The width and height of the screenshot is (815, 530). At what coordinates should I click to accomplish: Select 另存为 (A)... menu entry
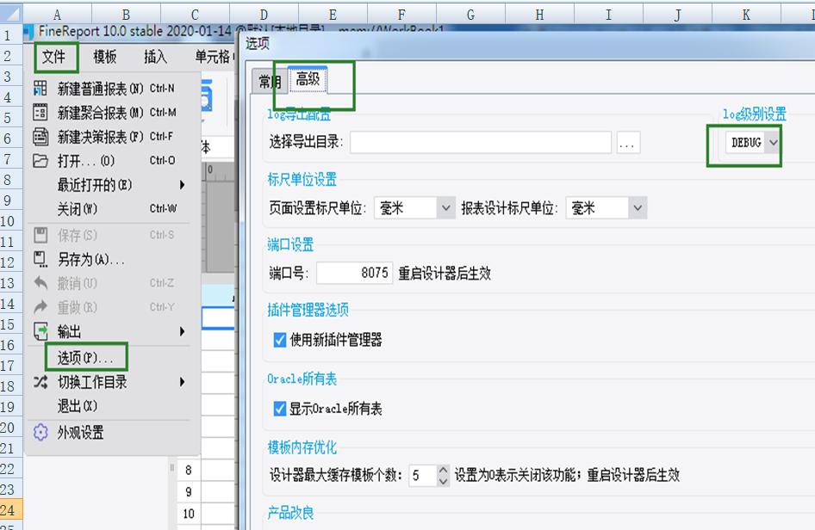tap(112, 260)
